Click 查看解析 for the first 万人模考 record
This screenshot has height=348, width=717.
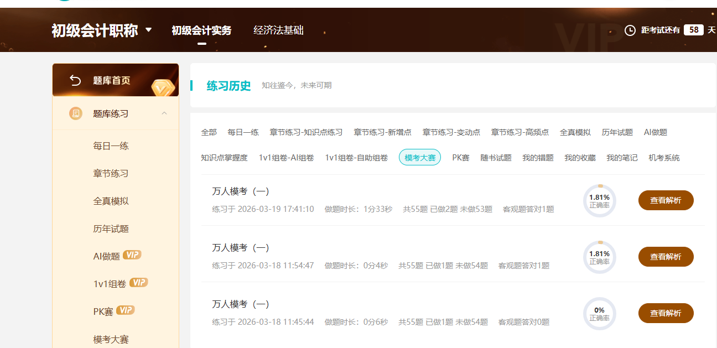click(666, 200)
